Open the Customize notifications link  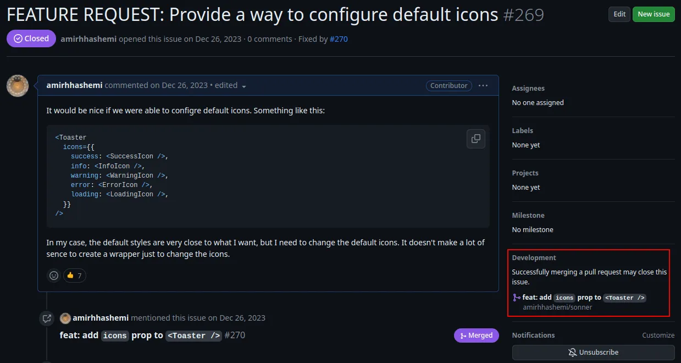(658, 335)
